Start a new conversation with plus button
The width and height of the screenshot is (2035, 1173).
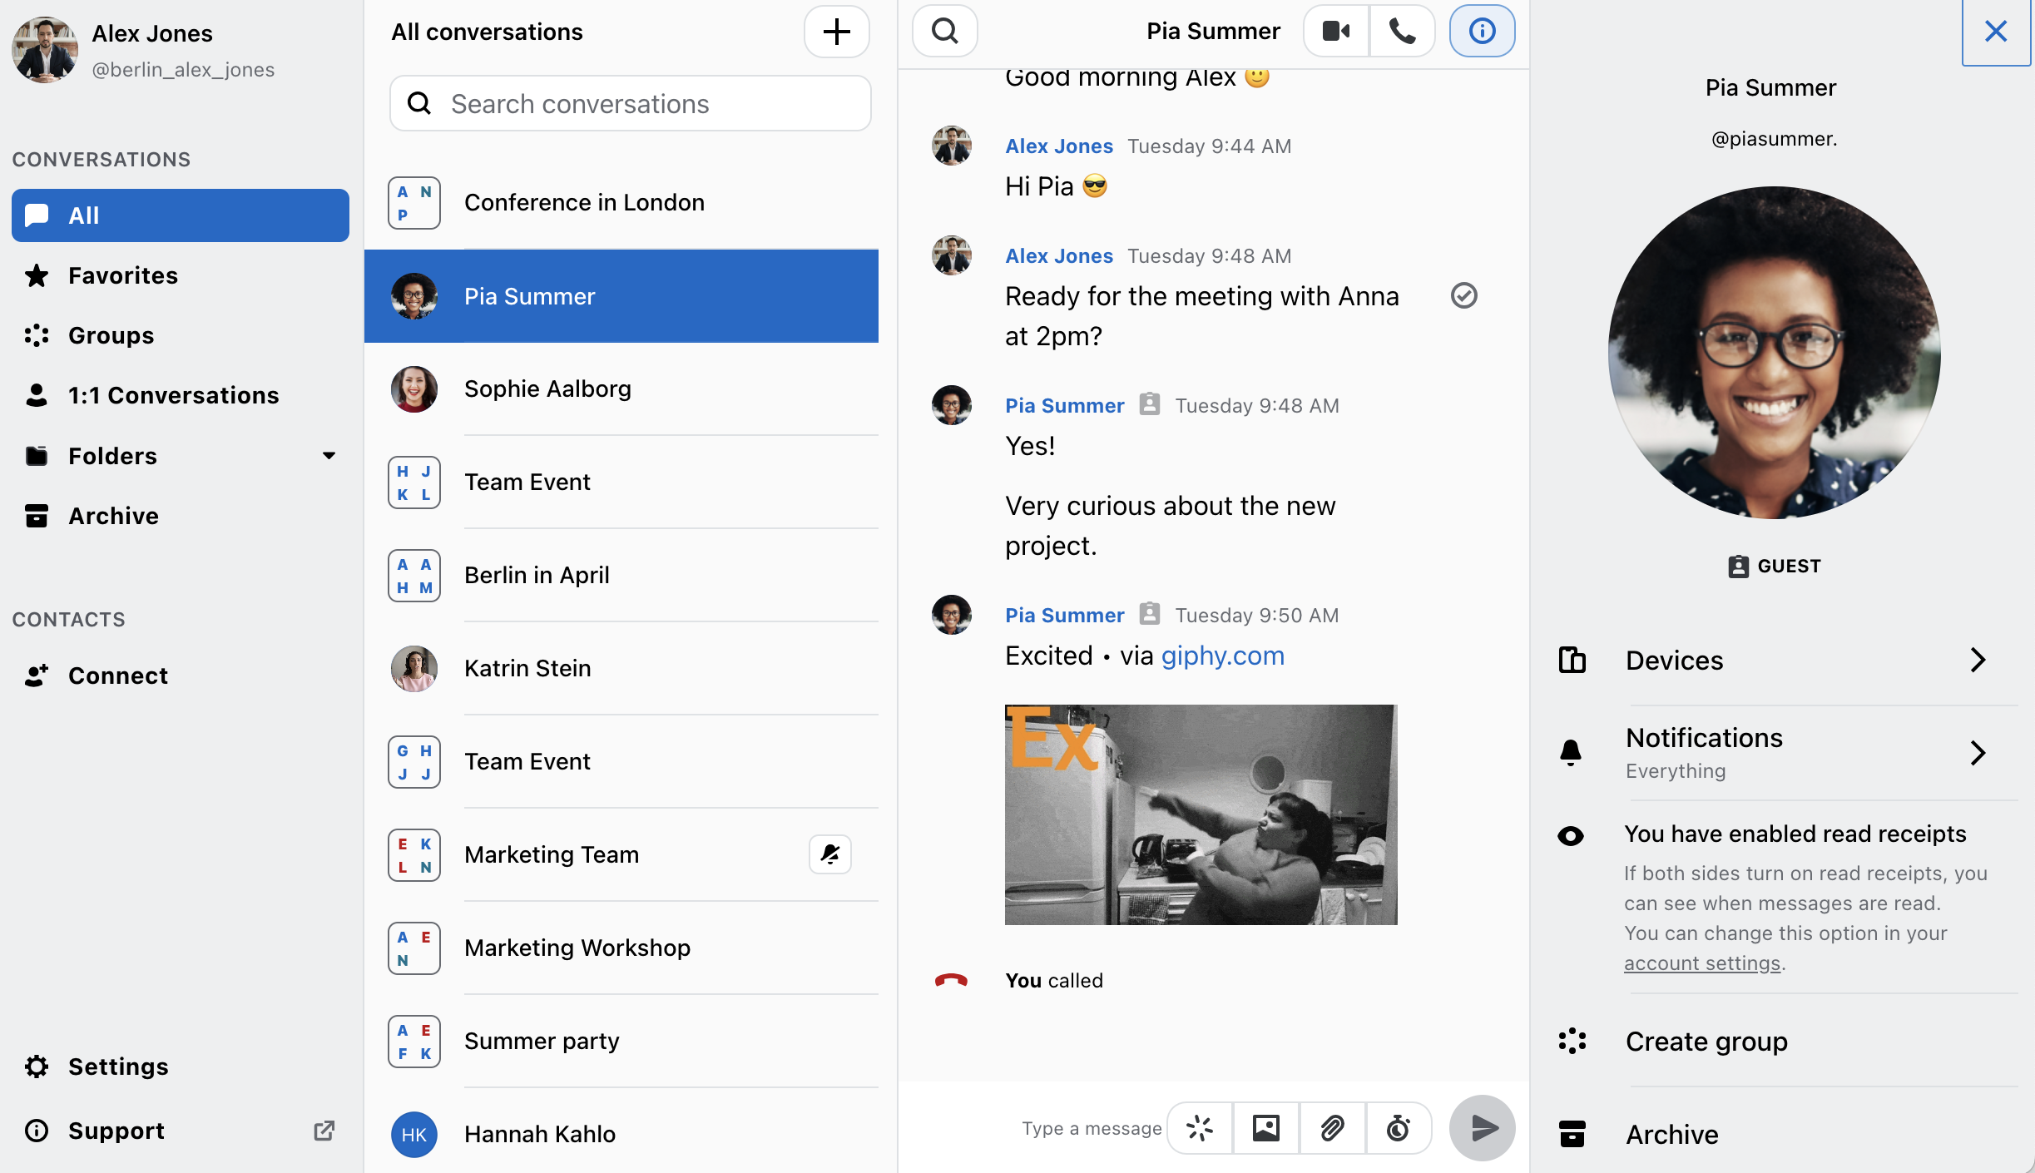(836, 32)
